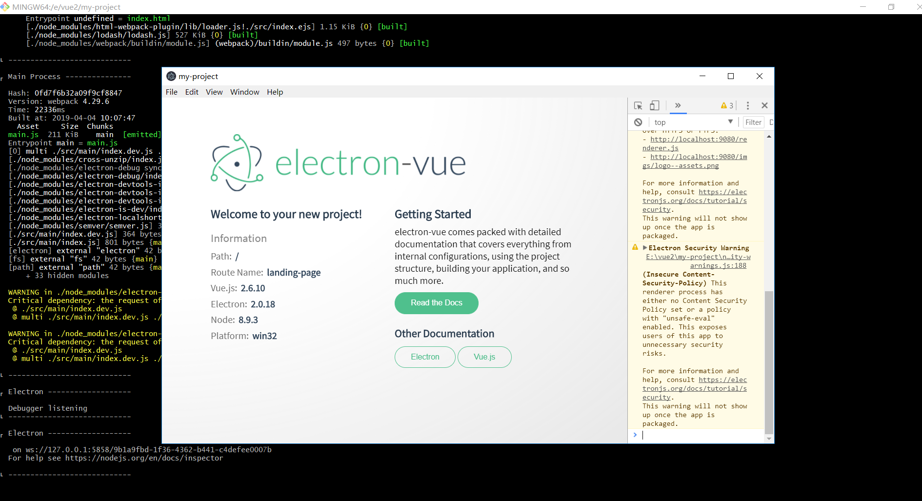Open the DevTools three-dot customize menu

[x=747, y=105]
